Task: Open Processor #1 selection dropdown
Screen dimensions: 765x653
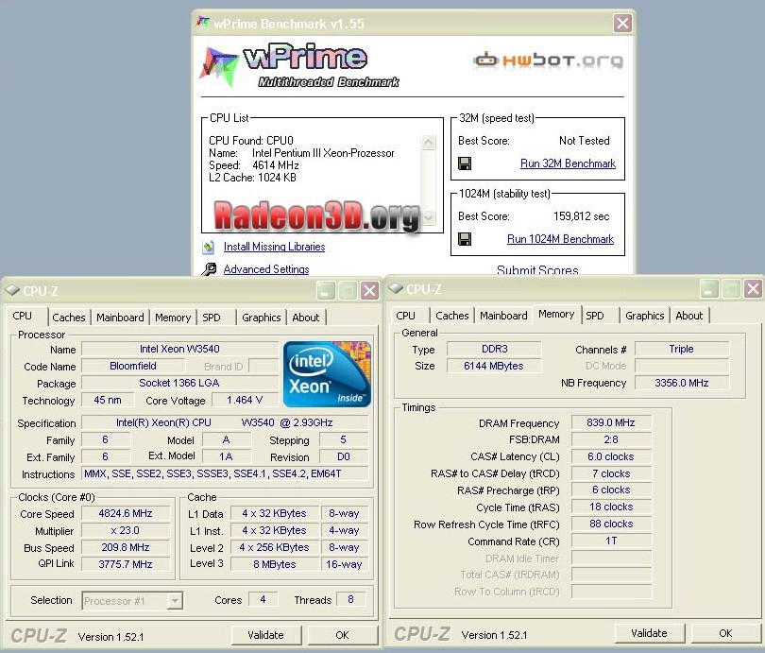Action: [132, 601]
